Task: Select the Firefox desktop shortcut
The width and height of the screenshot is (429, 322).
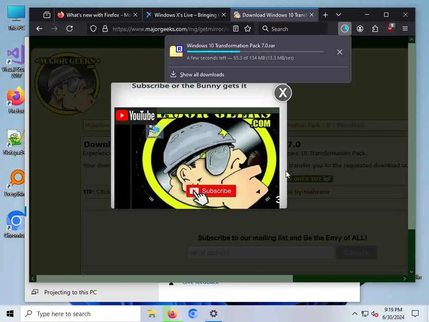Action: [16, 100]
